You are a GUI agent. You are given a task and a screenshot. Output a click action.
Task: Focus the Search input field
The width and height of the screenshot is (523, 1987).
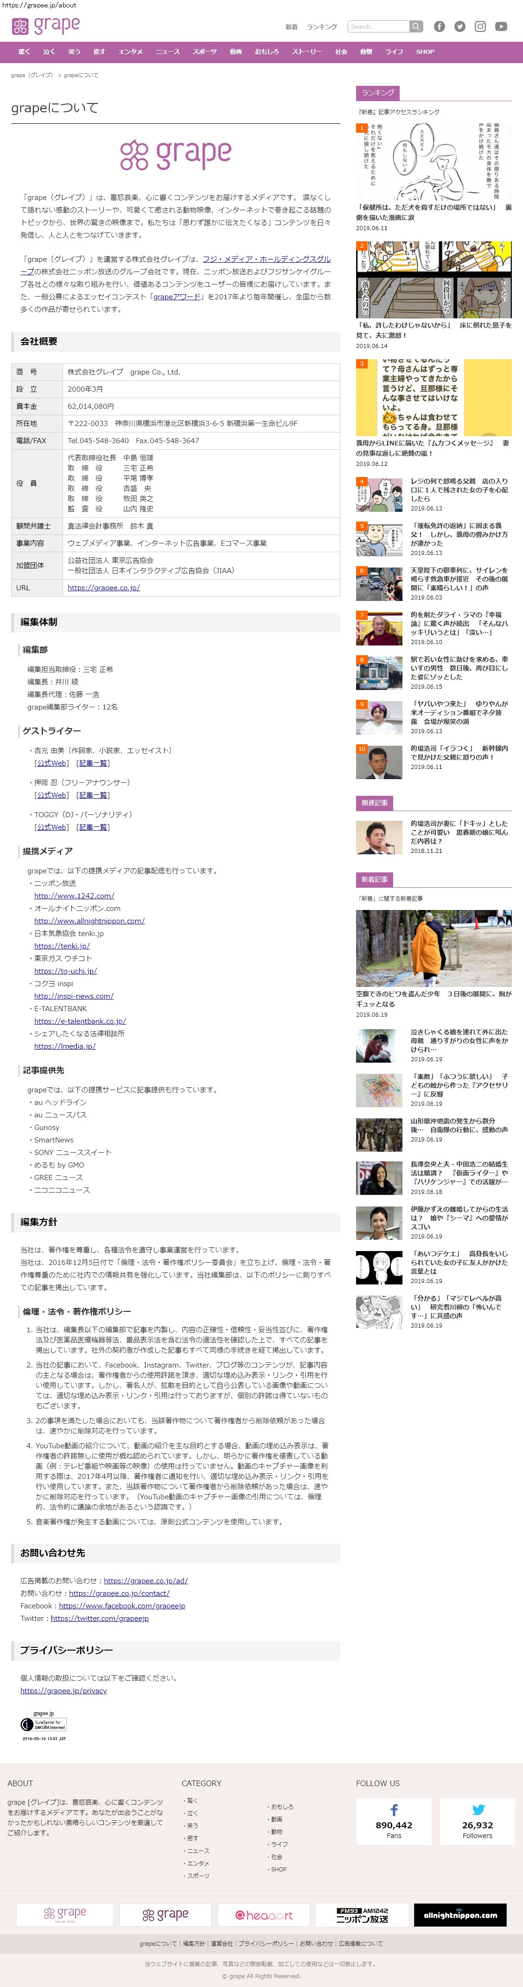point(378,26)
